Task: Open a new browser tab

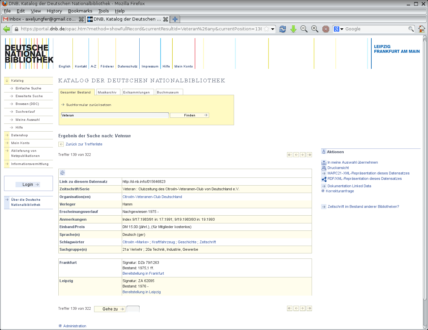Action: 175,19
